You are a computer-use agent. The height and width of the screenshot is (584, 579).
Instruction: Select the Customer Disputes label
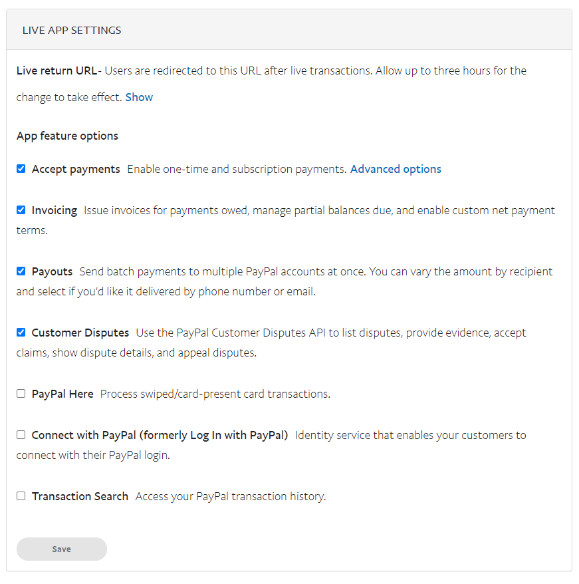80,333
